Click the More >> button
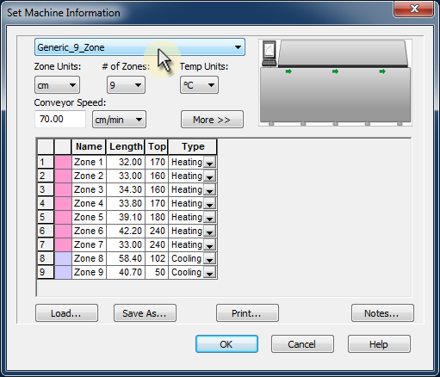The image size is (440, 377). click(212, 120)
